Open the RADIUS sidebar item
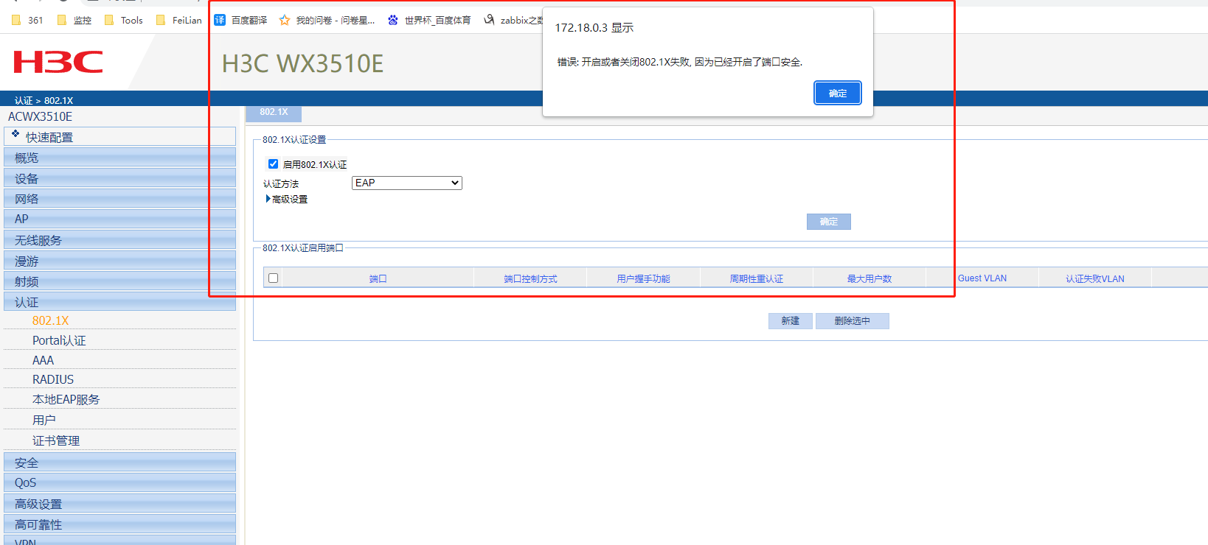 pos(53,379)
